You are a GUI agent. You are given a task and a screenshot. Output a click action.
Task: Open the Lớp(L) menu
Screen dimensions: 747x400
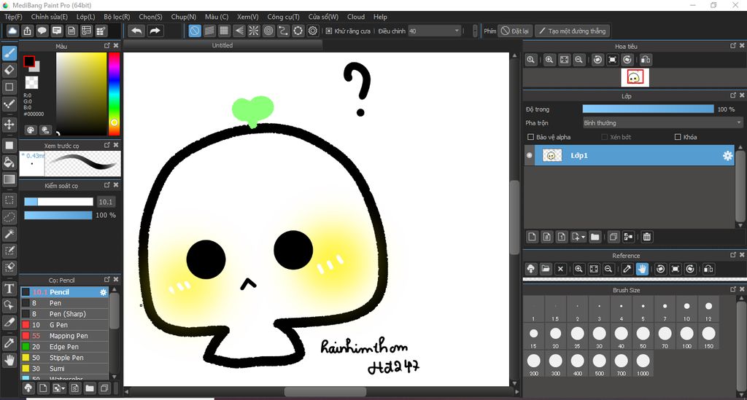86,17
